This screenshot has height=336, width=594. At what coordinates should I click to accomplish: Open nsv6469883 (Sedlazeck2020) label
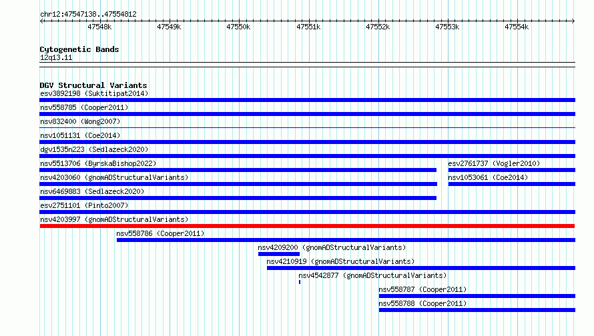92,191
